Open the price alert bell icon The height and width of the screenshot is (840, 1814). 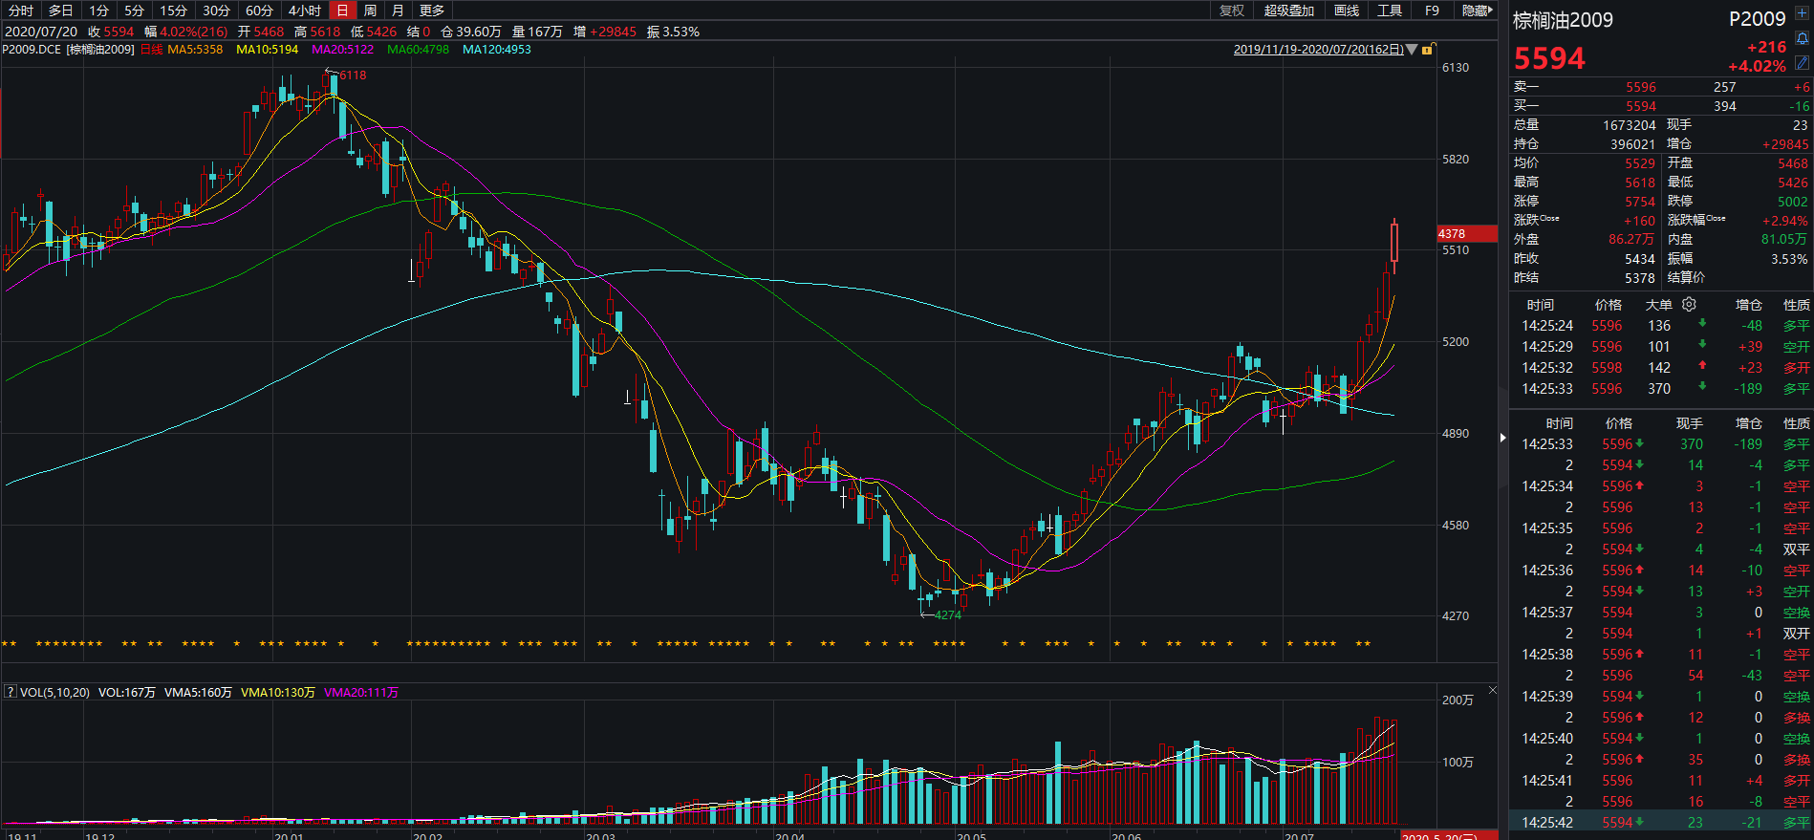point(1802,40)
